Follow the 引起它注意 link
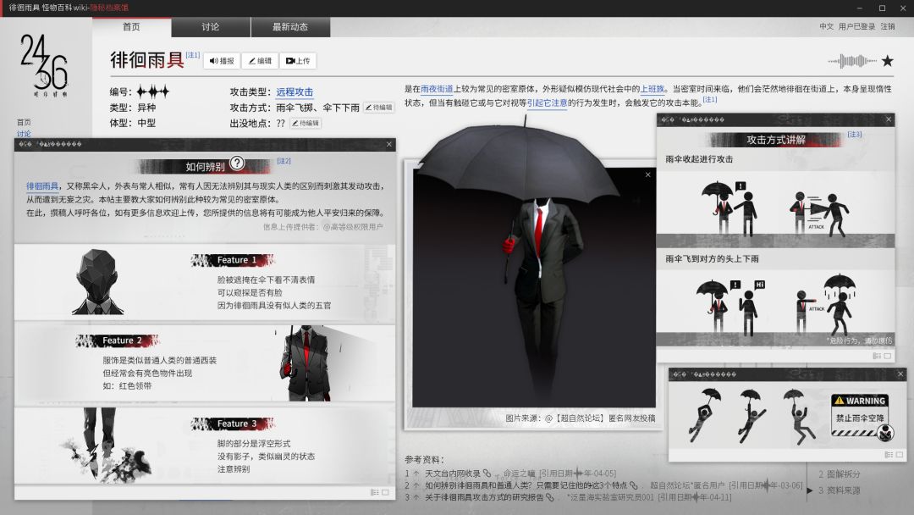Screen dimensions: 914x515 click(547, 102)
